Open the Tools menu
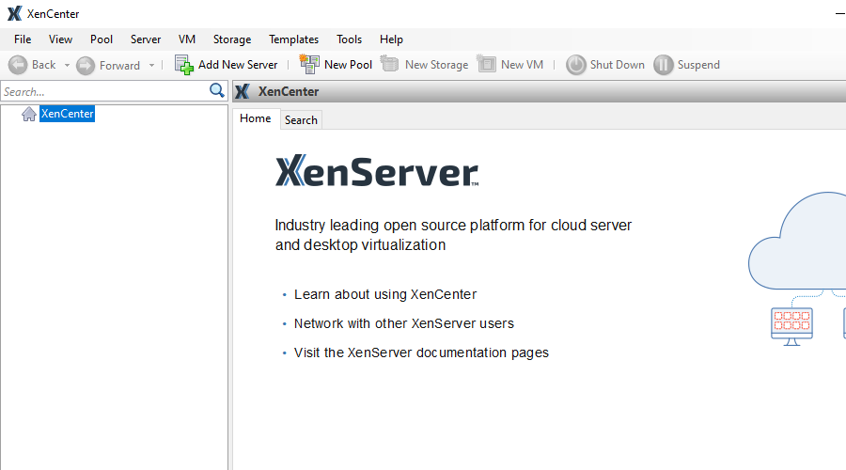Image resolution: width=846 pixels, height=470 pixels. 349,39
